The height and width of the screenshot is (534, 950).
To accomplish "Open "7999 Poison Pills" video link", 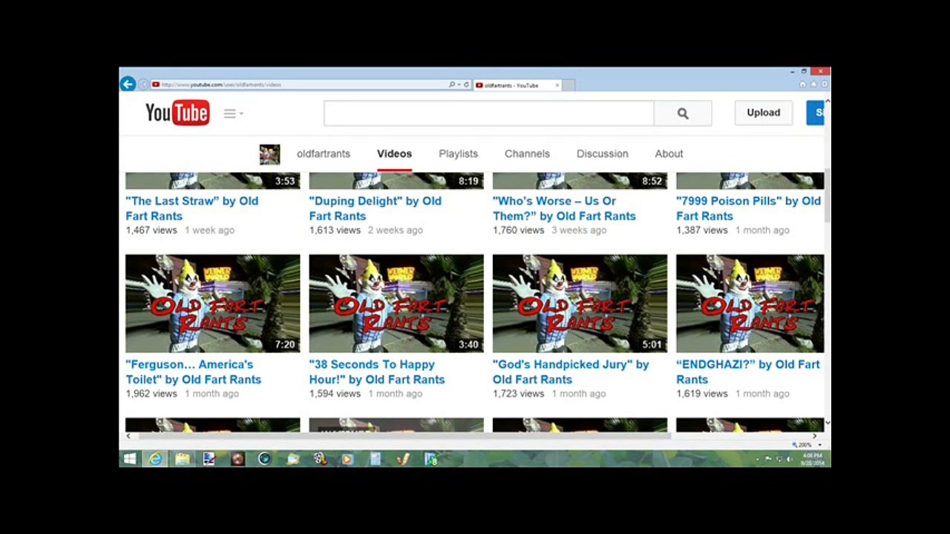I will (x=748, y=208).
